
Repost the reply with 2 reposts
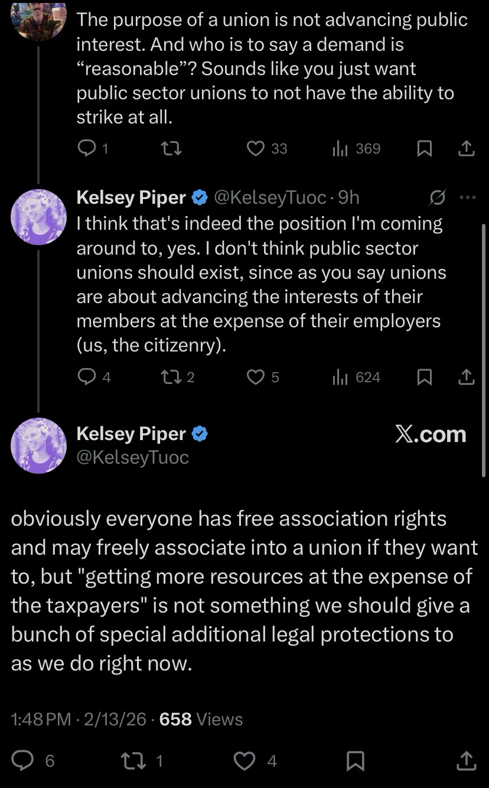pos(171,377)
